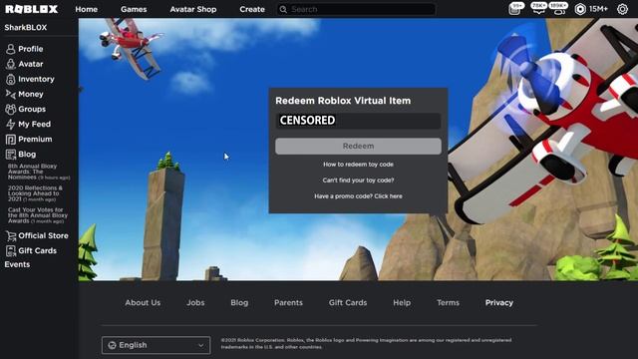This screenshot has width=638, height=359.
Task: Open 2020 Reflections & Looking Ahead post
Action: pyautogui.click(x=36, y=193)
